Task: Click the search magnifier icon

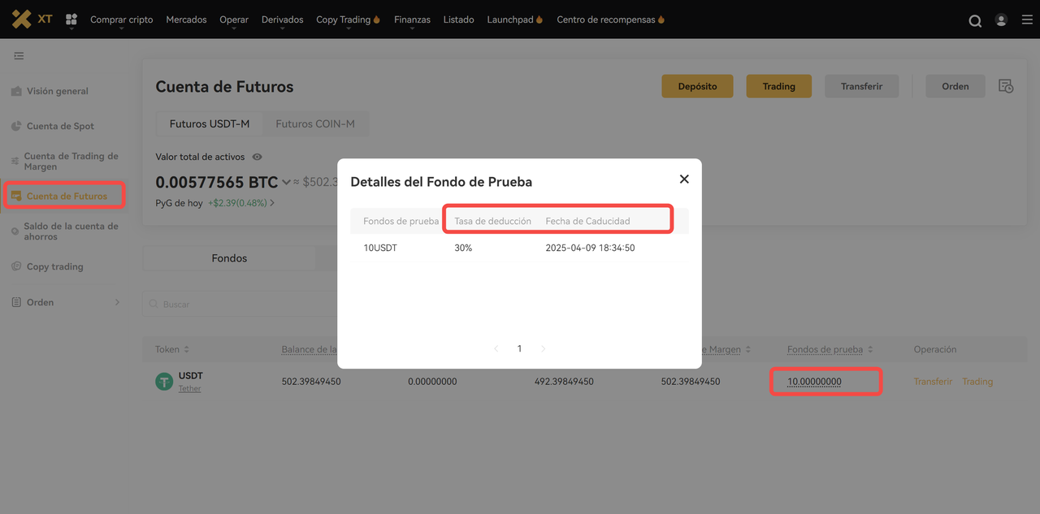Action: [975, 20]
